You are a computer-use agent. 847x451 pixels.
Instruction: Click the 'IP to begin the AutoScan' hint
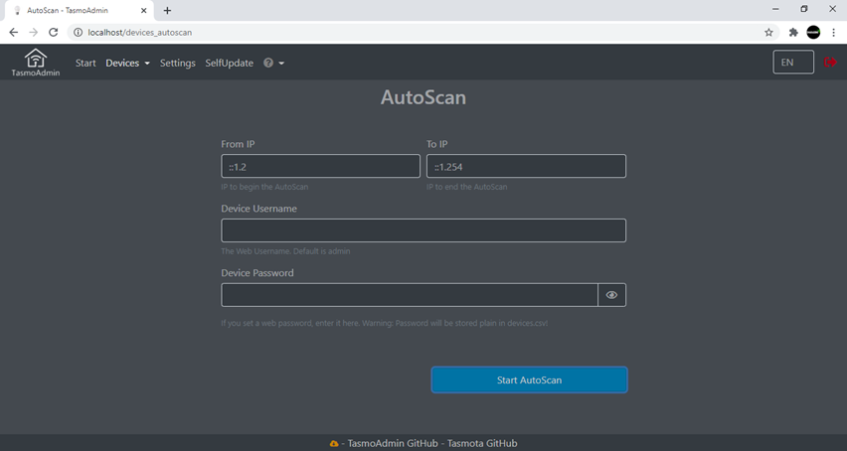264,187
